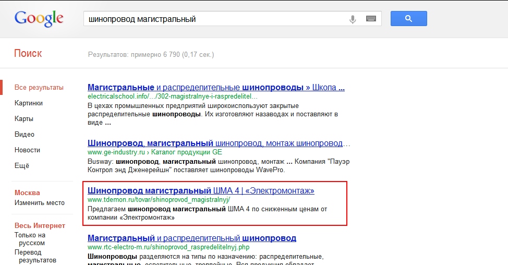The height and width of the screenshot is (265, 508).
Task: Click the Google logo
Action: point(39,19)
